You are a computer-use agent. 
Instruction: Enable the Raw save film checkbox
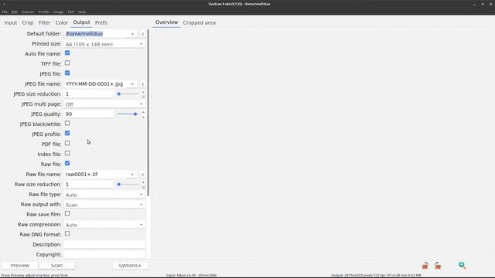tap(67, 214)
